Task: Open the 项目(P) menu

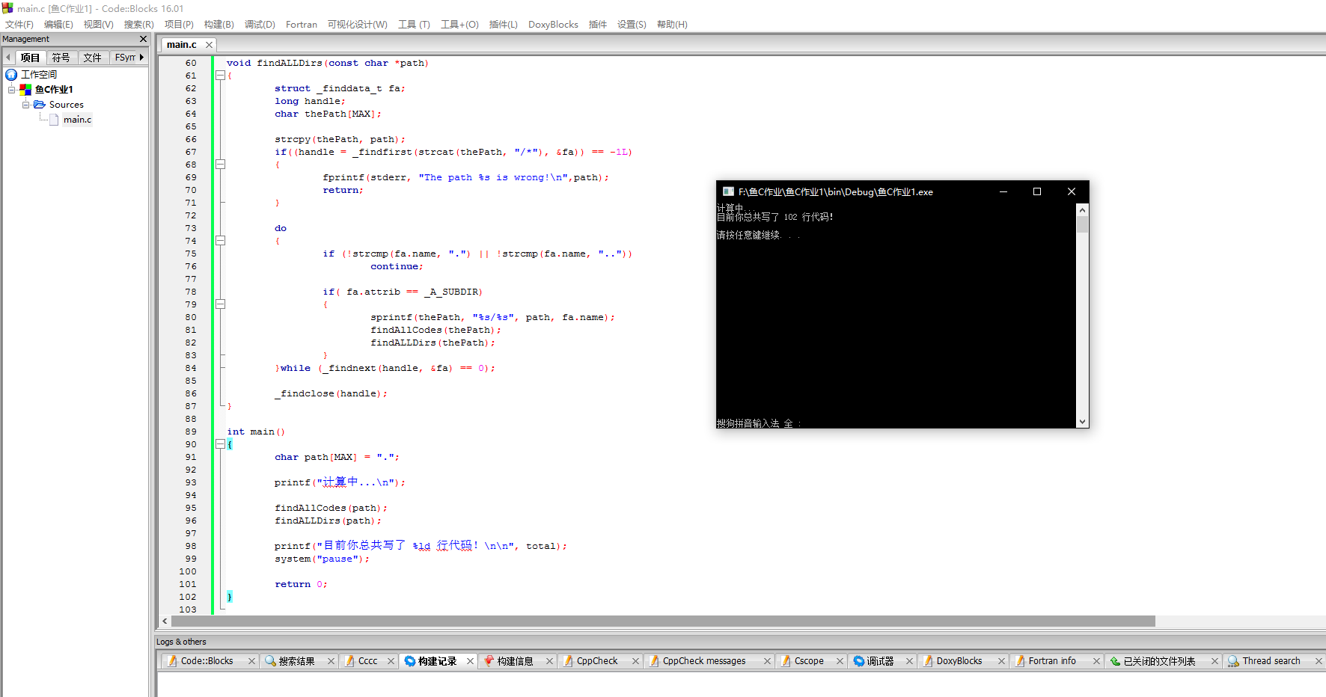Action: 179,25
